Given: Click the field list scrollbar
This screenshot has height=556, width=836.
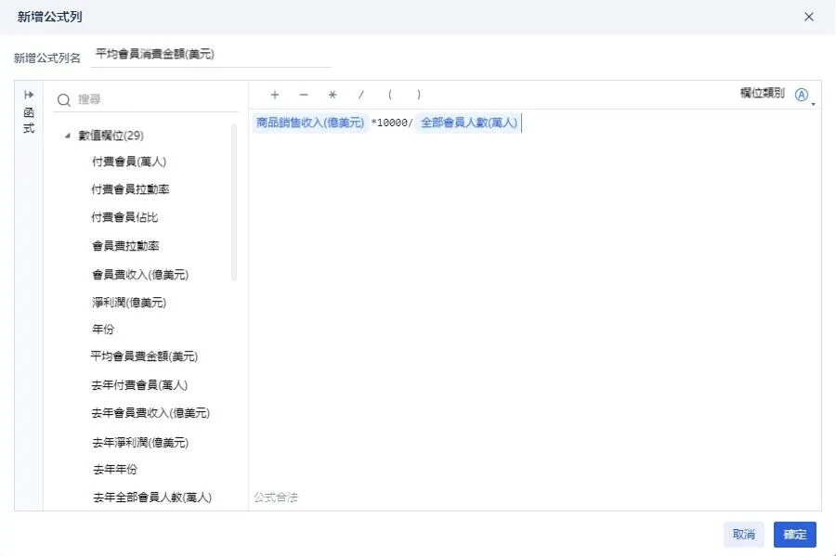Looking at the screenshot, I should pos(234,202).
